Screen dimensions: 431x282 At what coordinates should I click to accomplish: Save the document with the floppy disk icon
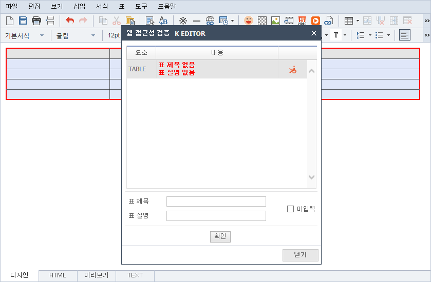pos(23,21)
